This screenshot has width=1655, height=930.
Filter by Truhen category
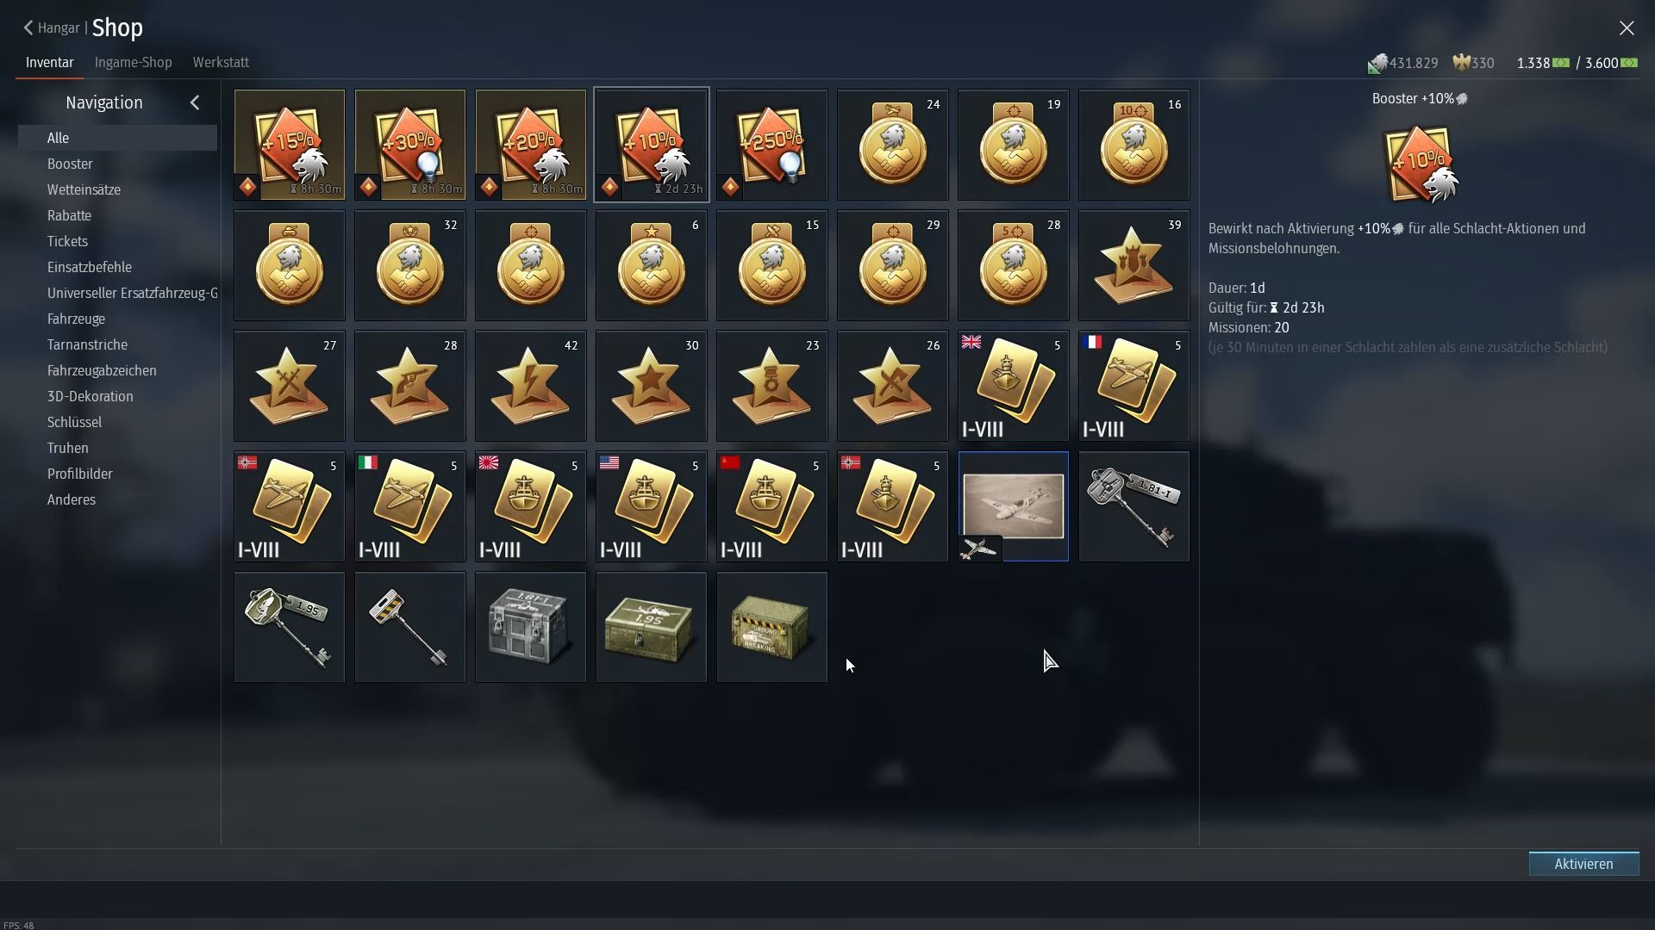pos(67,448)
